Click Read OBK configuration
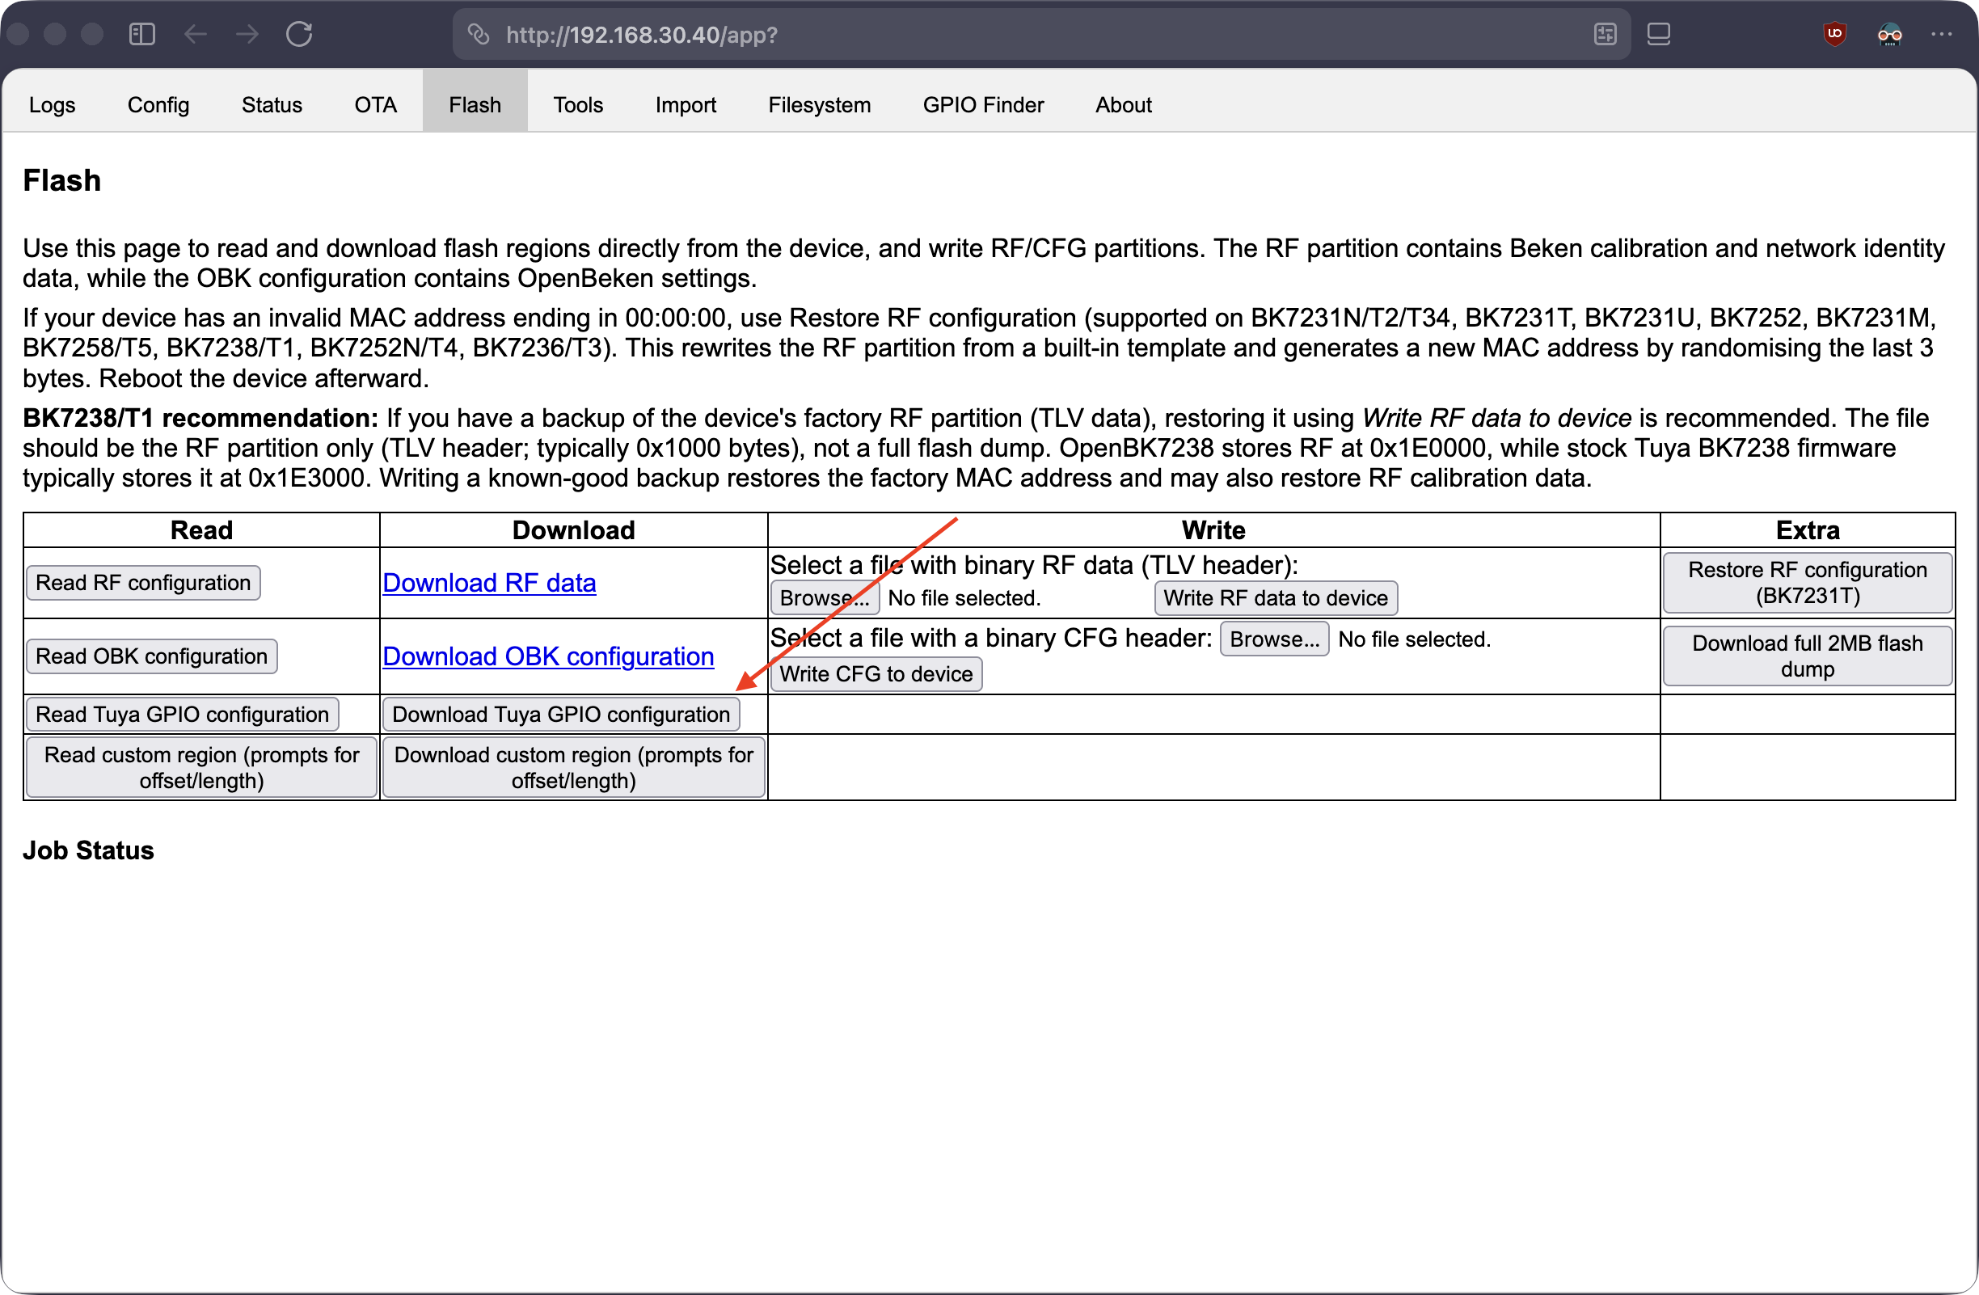 (x=151, y=656)
